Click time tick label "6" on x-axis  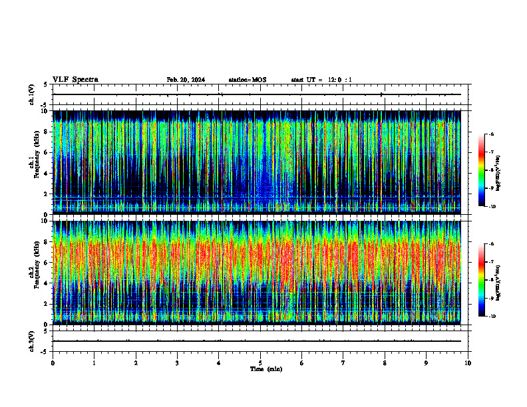(302, 363)
